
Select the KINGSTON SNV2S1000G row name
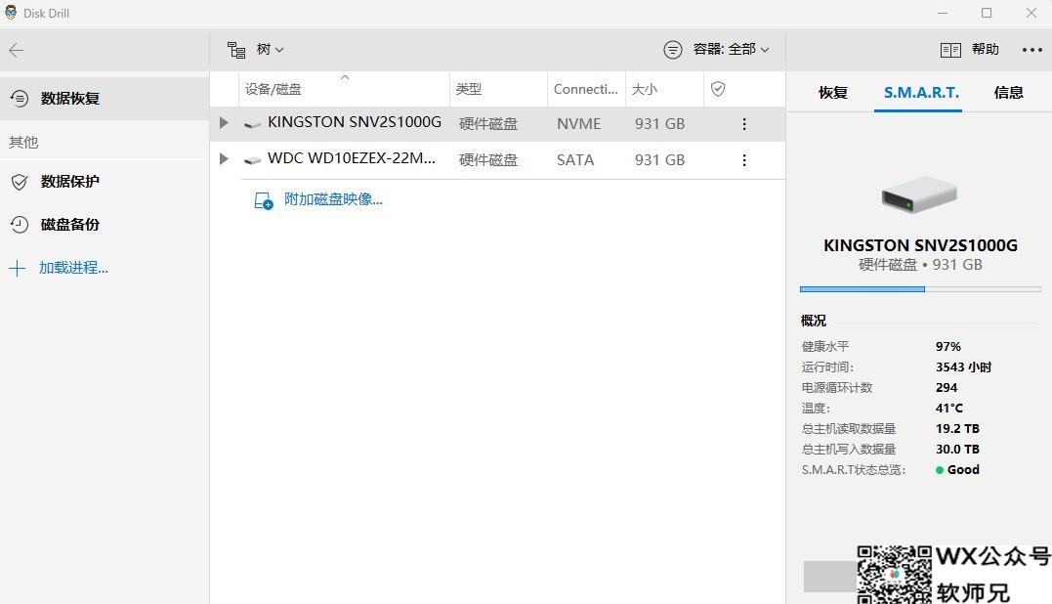[x=355, y=122]
